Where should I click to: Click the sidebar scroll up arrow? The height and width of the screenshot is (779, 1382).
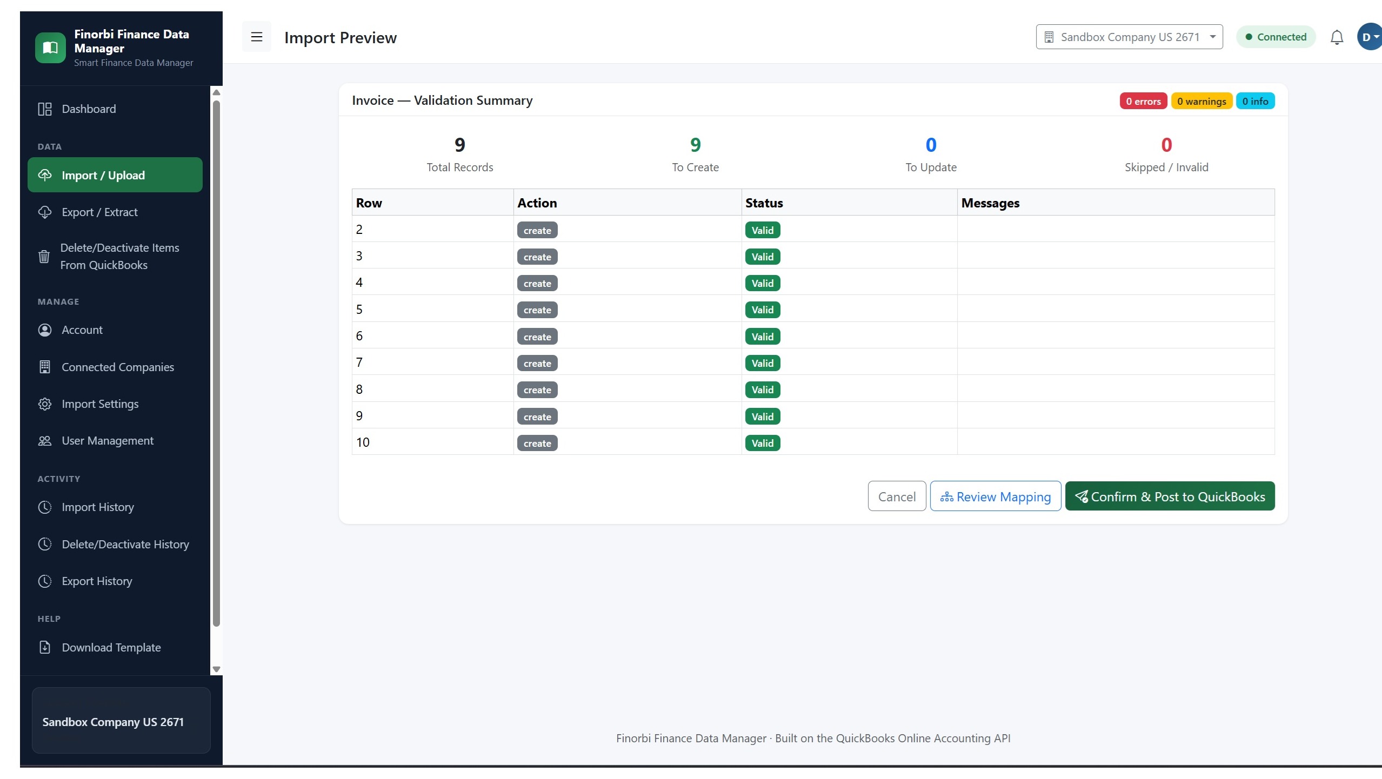[216, 92]
